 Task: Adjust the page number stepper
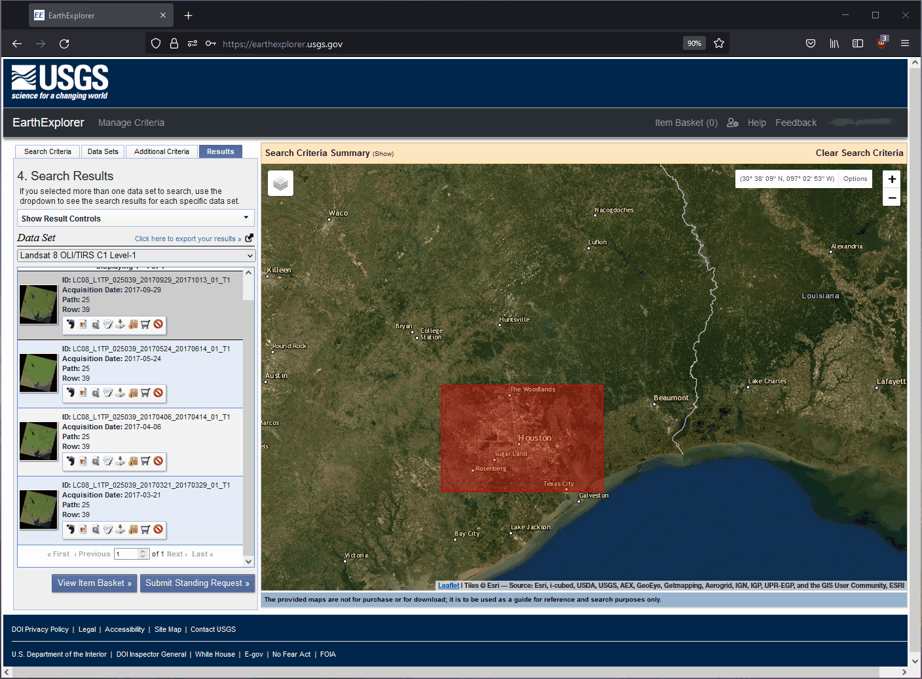(x=143, y=554)
